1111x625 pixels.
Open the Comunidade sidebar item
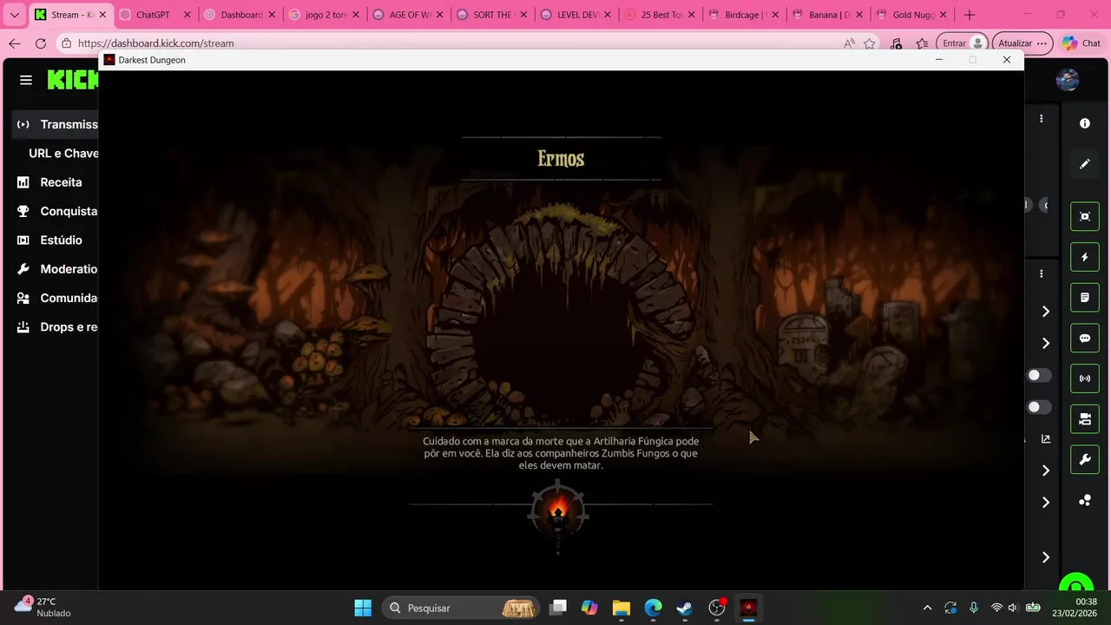56,298
